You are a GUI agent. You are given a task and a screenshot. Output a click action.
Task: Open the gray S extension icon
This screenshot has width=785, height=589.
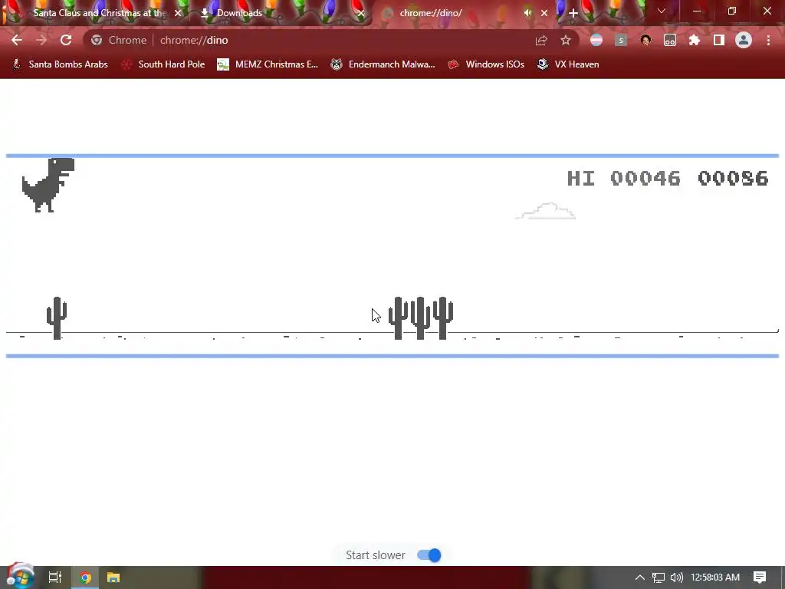coord(621,40)
